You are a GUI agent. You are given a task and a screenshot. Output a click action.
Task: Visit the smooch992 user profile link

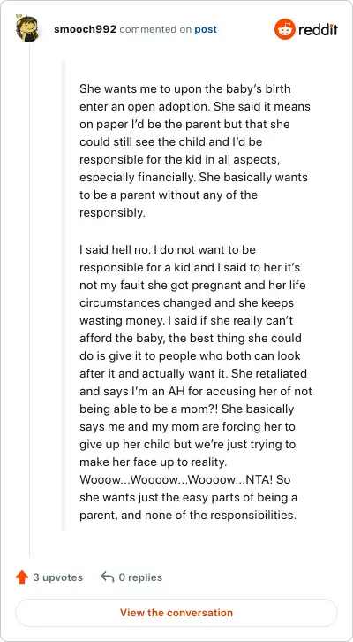click(85, 29)
